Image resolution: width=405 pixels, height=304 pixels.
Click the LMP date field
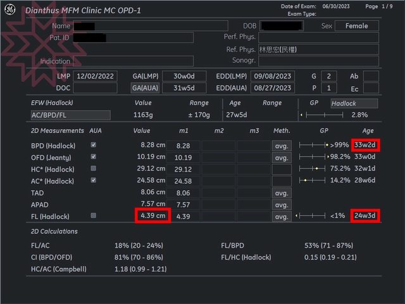click(x=96, y=76)
